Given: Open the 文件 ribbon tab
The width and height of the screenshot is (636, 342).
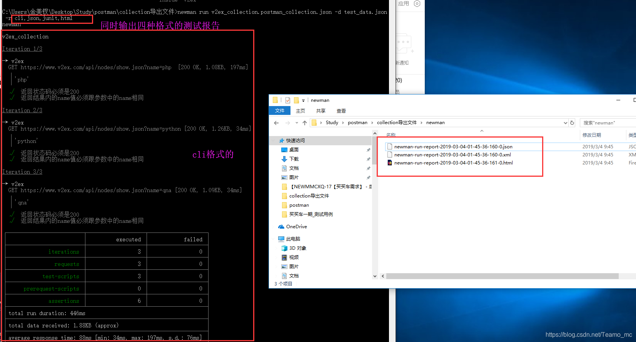Looking at the screenshot, I should pyautogui.click(x=280, y=111).
